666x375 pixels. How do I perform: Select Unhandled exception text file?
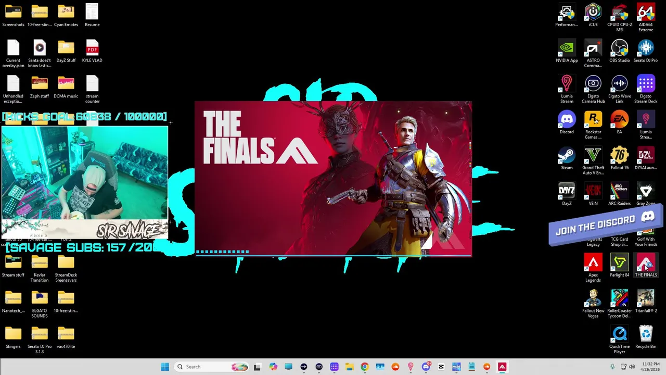(13, 90)
